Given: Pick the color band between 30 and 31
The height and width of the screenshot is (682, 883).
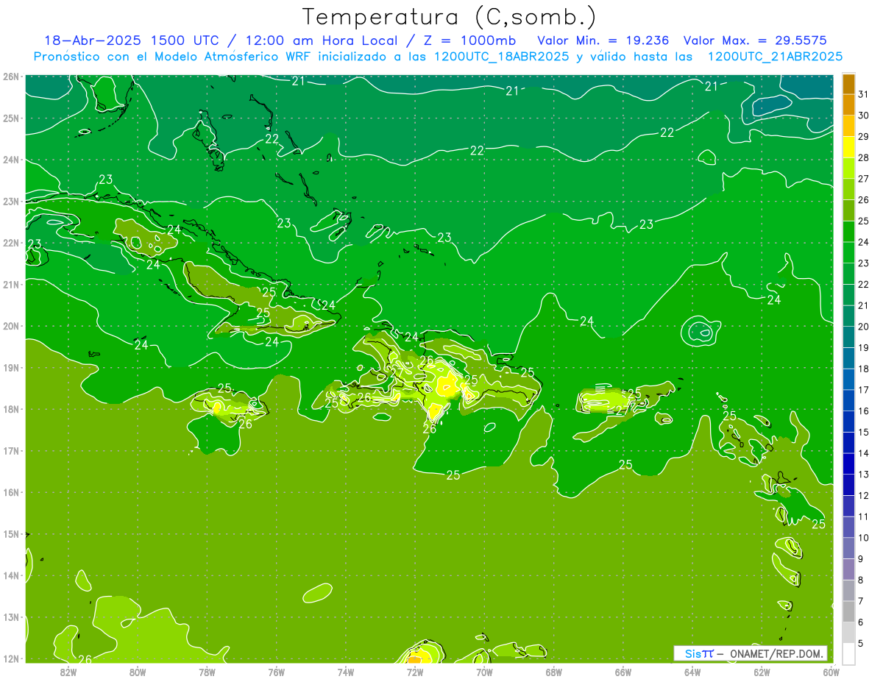Looking at the screenshot, I should 848,105.
